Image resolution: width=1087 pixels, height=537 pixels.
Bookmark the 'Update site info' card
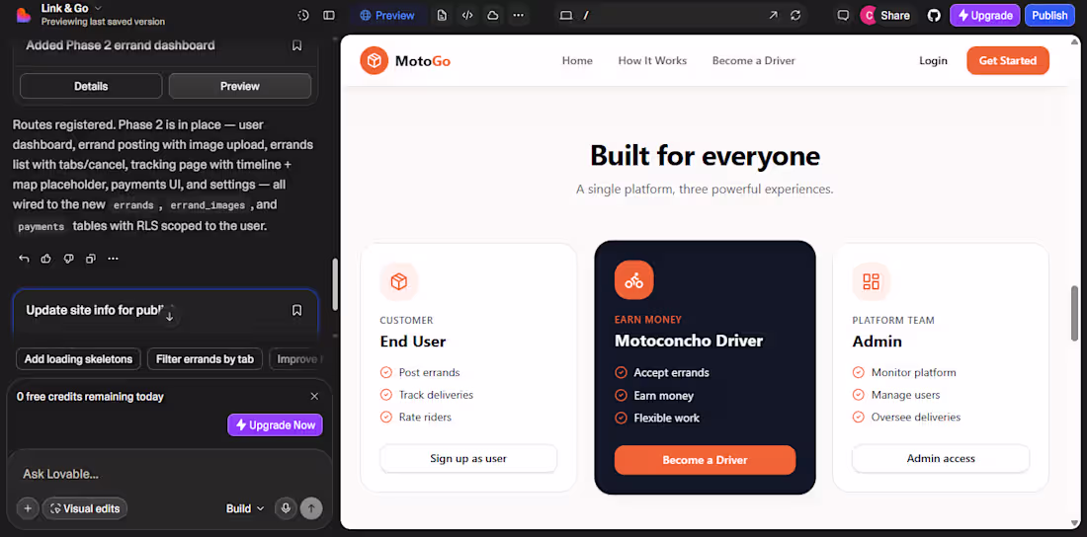(296, 310)
